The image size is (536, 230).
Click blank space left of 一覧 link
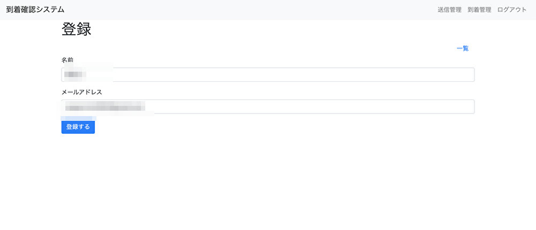[268, 49]
